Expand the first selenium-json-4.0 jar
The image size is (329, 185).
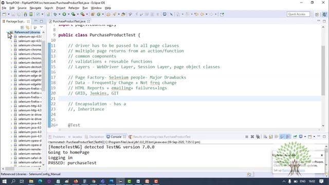(11, 132)
